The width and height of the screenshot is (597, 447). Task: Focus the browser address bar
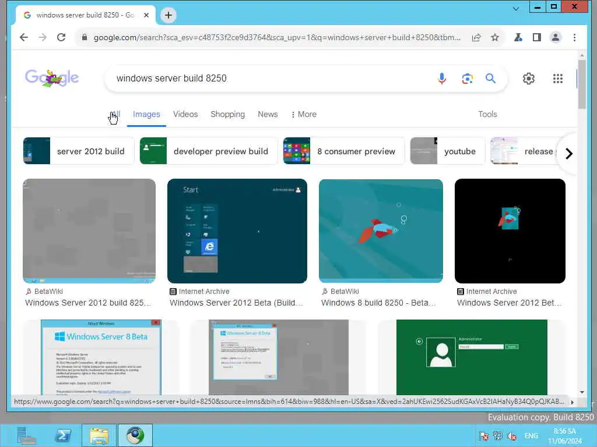point(277,37)
